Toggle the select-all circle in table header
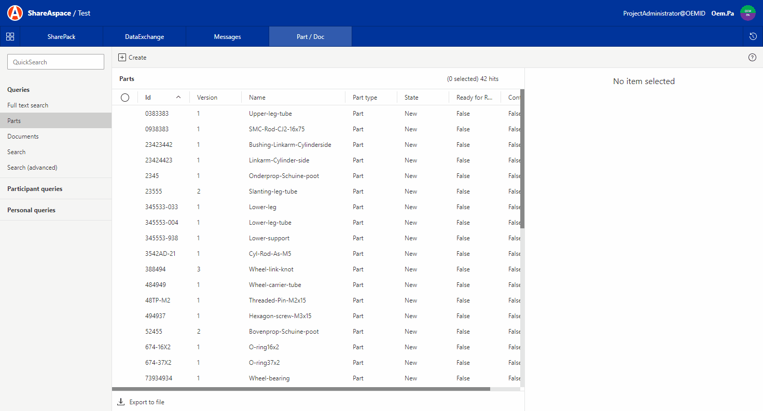The width and height of the screenshot is (763, 411). tap(125, 98)
